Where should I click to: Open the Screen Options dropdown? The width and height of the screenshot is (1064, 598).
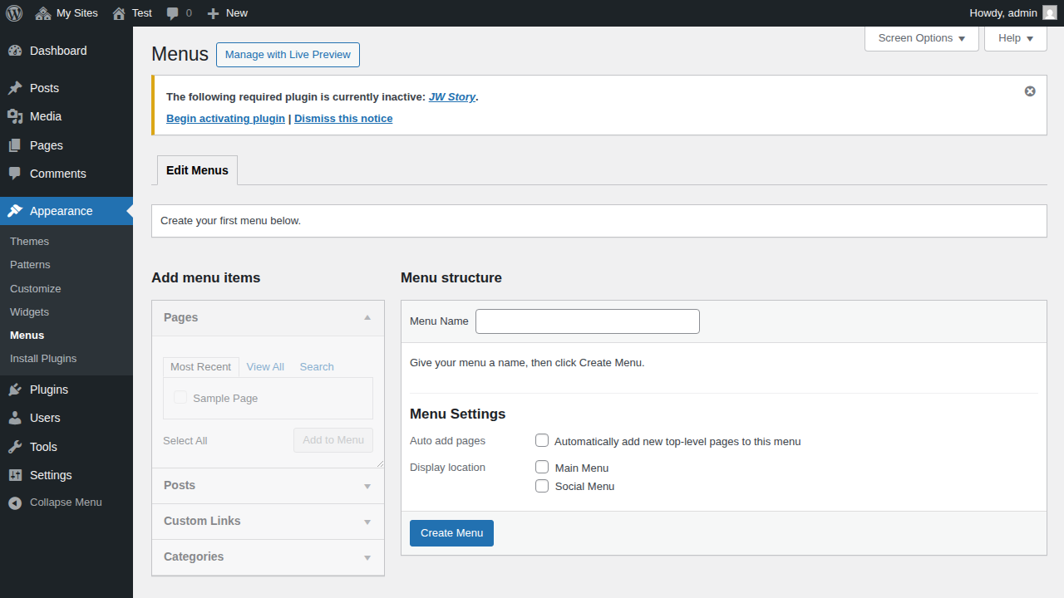(921, 38)
